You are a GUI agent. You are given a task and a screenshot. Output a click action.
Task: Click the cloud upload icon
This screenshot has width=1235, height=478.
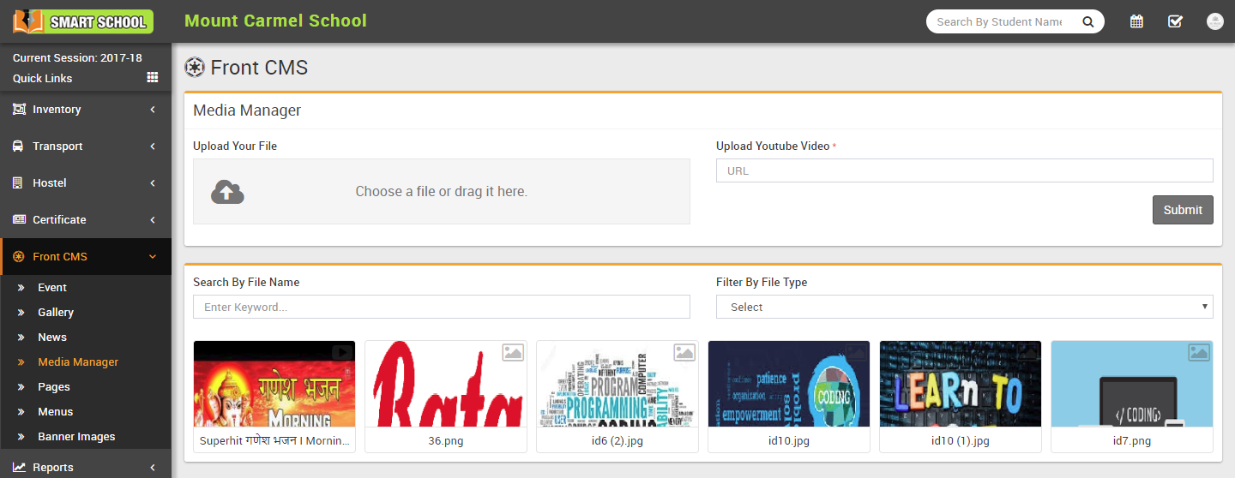click(227, 192)
